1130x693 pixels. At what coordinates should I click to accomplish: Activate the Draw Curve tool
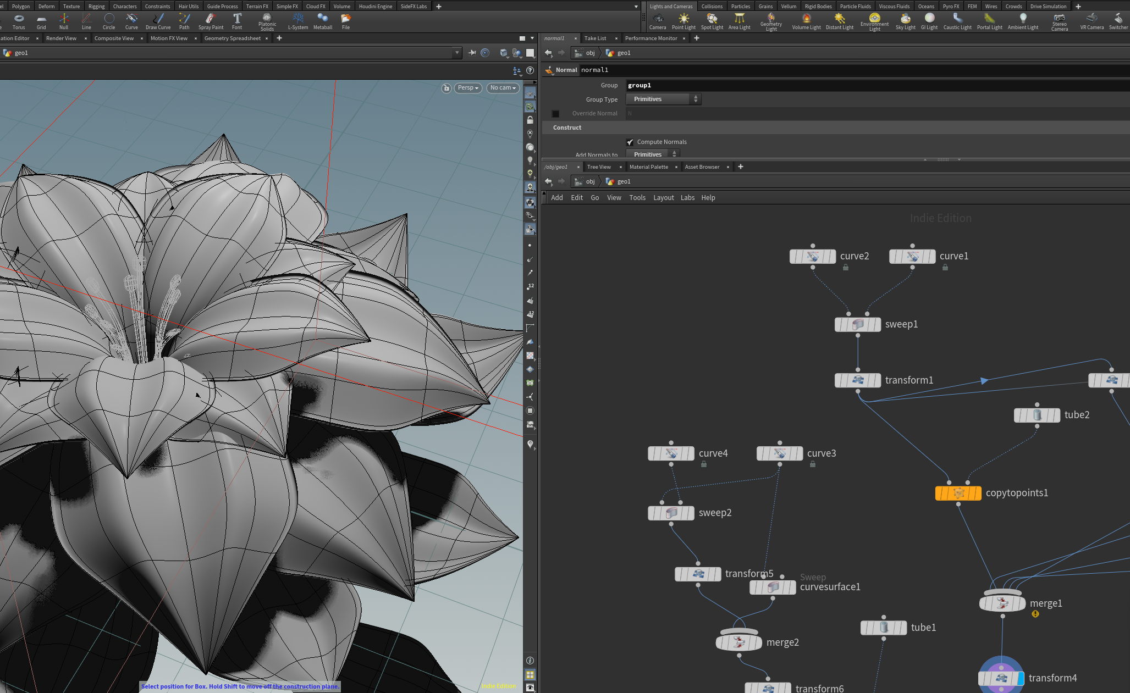158,21
